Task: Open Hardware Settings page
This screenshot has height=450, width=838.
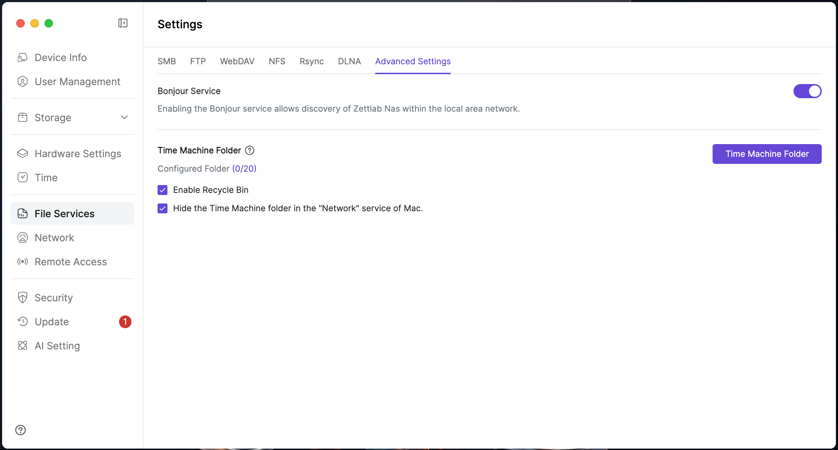Action: point(78,154)
